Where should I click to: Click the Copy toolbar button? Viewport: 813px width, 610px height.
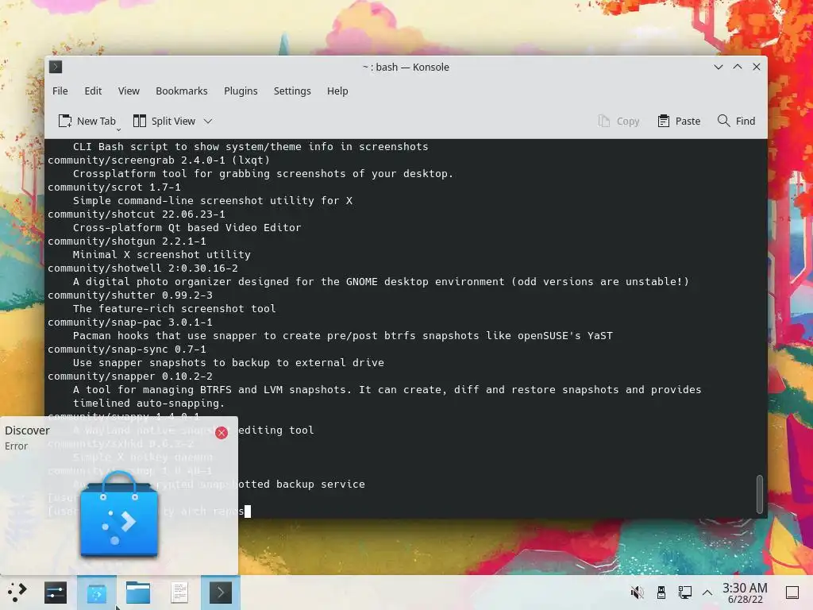[x=618, y=121]
